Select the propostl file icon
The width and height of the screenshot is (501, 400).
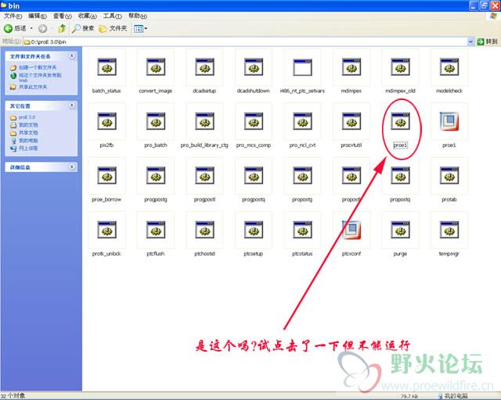[x=351, y=176]
